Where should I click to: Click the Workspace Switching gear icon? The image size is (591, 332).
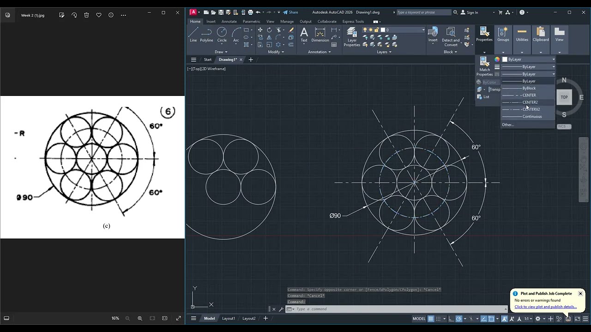pyautogui.click(x=538, y=319)
